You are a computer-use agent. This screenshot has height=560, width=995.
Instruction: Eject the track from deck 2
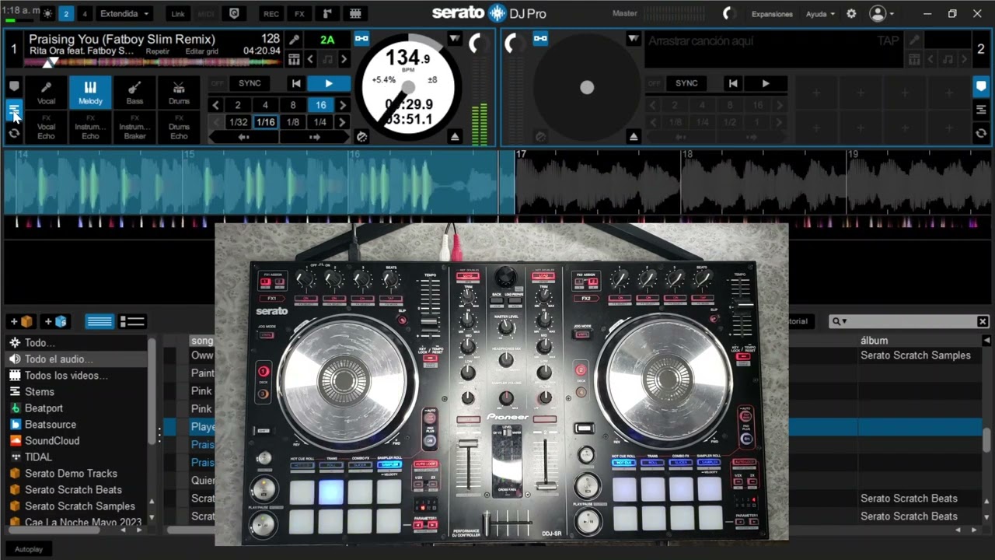coord(634,136)
